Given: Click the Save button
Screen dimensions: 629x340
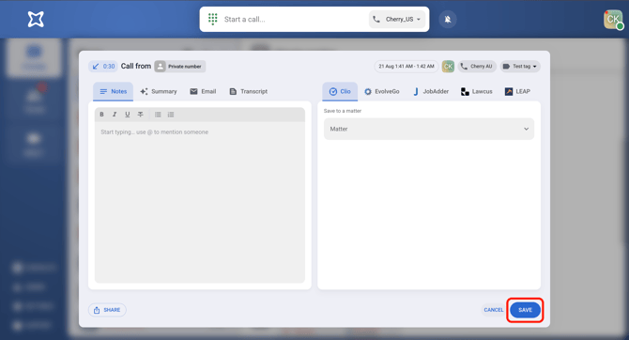Looking at the screenshot, I should pyautogui.click(x=525, y=310).
